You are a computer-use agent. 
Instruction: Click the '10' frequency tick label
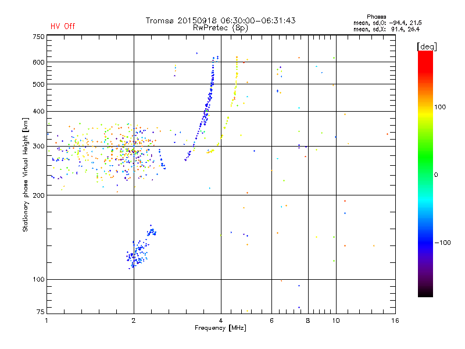(x=336, y=320)
